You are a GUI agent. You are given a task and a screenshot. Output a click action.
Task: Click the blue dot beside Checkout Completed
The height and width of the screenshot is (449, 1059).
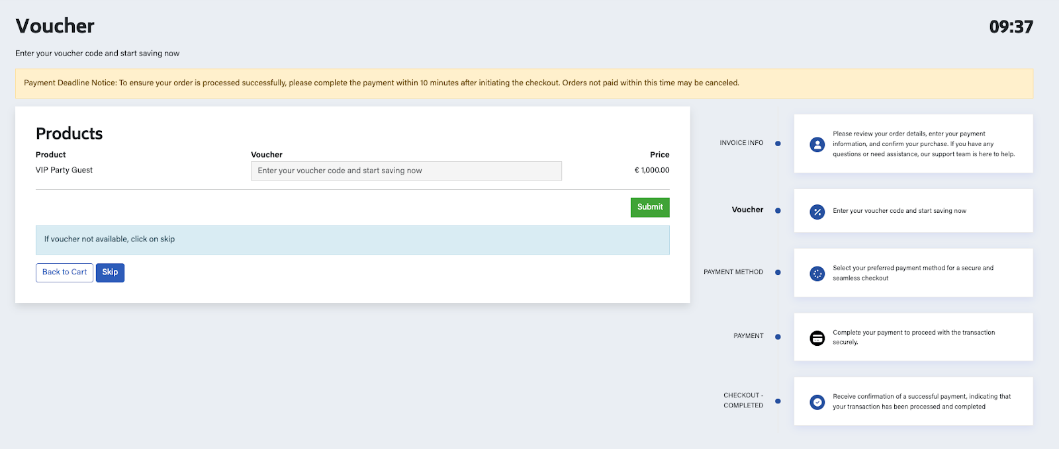tap(778, 401)
